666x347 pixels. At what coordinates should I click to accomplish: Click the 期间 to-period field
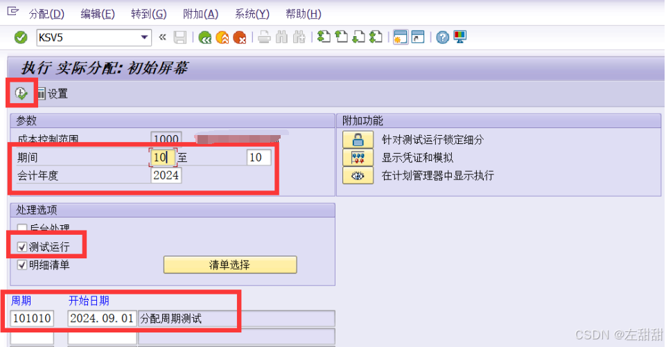258,158
